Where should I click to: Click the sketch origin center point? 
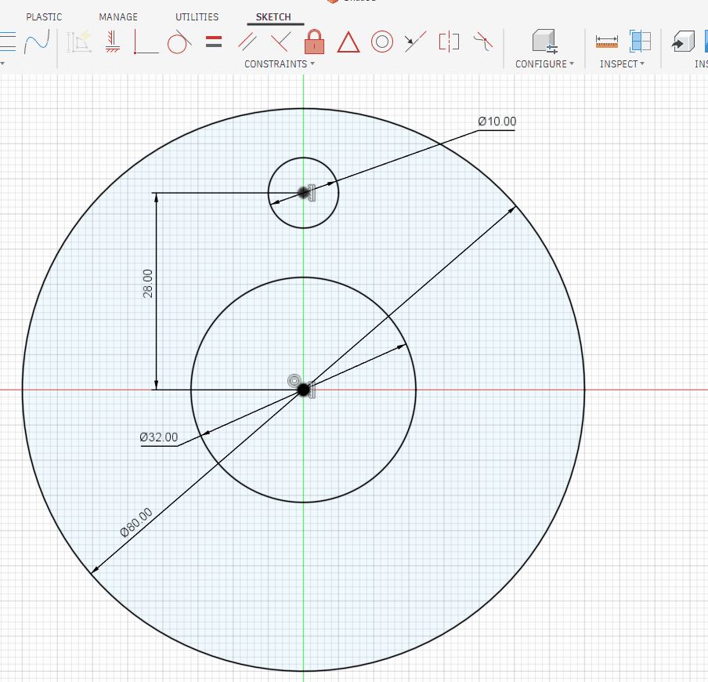tap(303, 390)
